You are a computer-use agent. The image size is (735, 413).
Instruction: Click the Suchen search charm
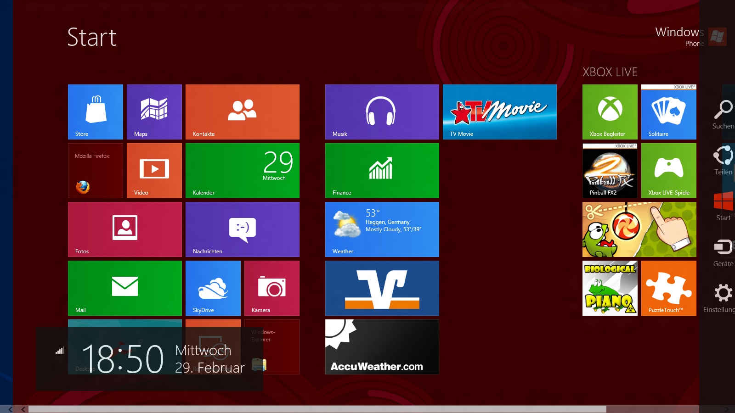point(723,115)
